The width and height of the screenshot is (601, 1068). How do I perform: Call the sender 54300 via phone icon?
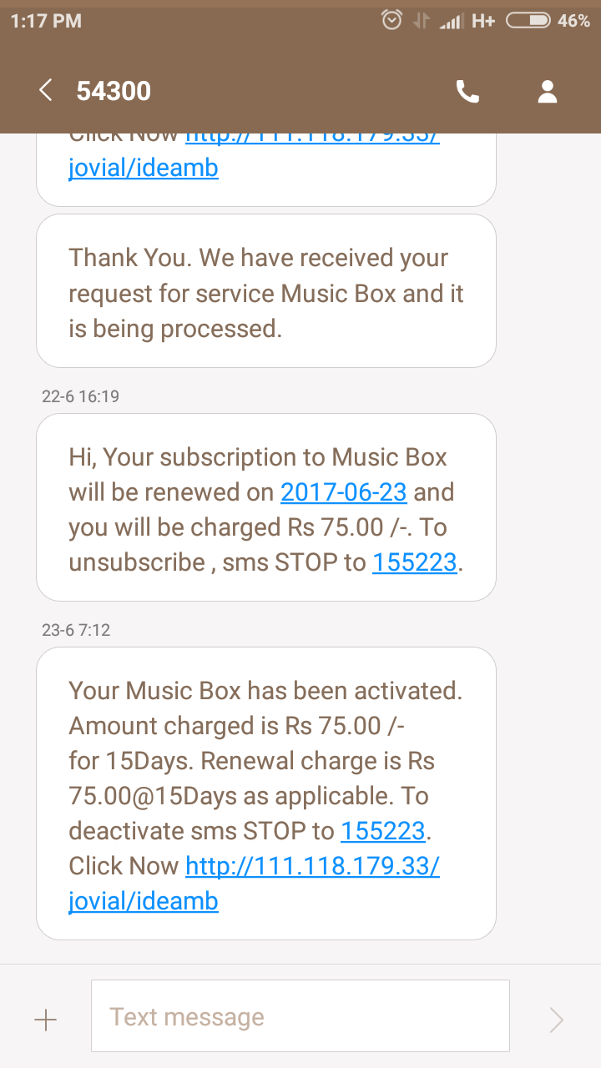click(467, 92)
